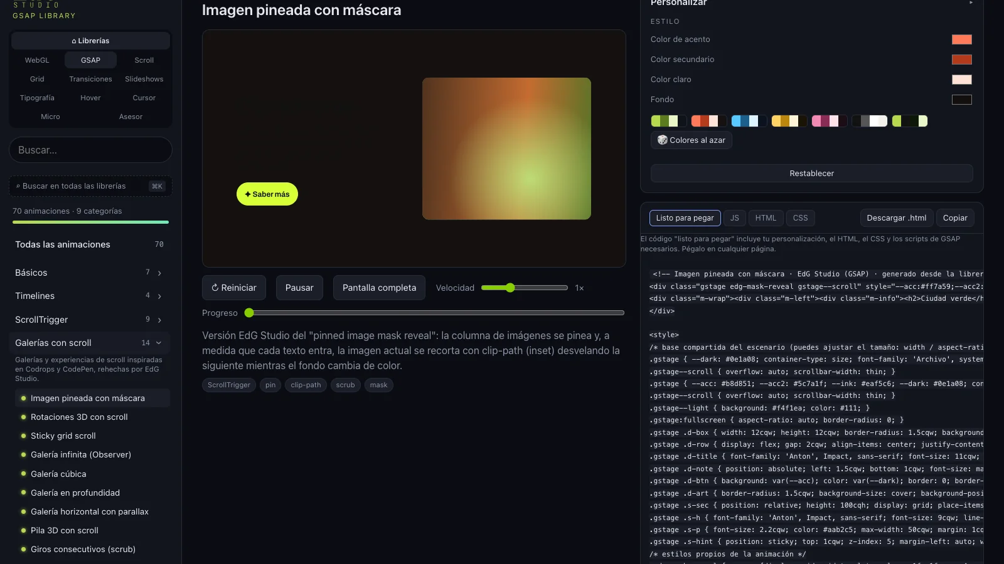The image size is (1004, 564).
Task: Randomize colors with Colores al azar
Action: pos(692,140)
